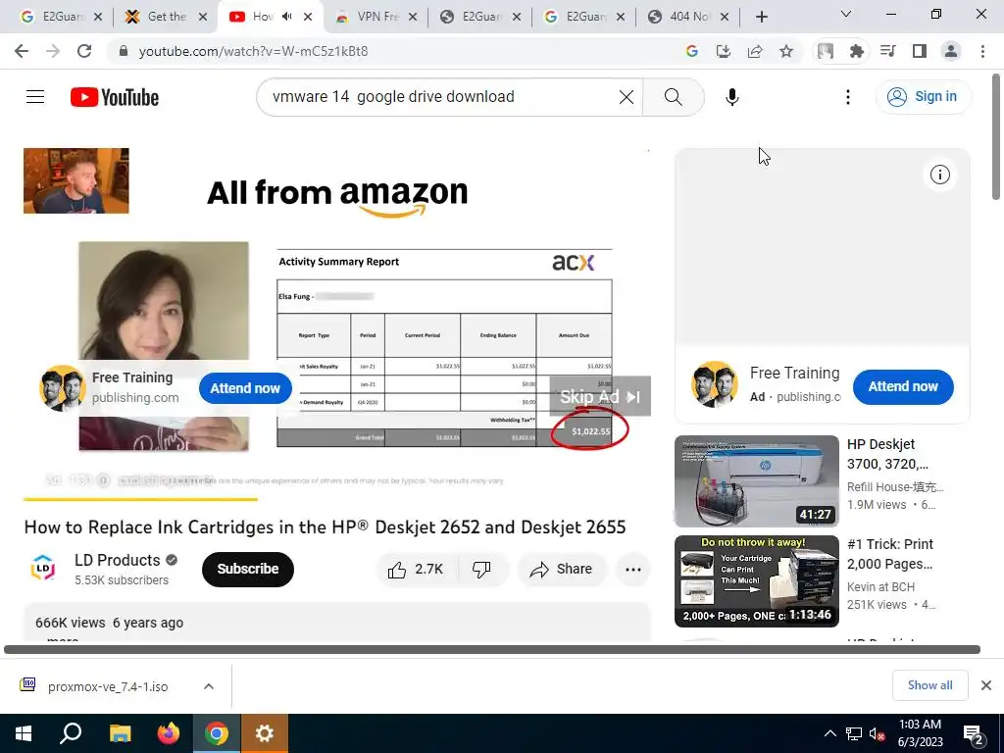Open the media control toolbar icon
This screenshot has width=1004, height=753.
pos(888,51)
